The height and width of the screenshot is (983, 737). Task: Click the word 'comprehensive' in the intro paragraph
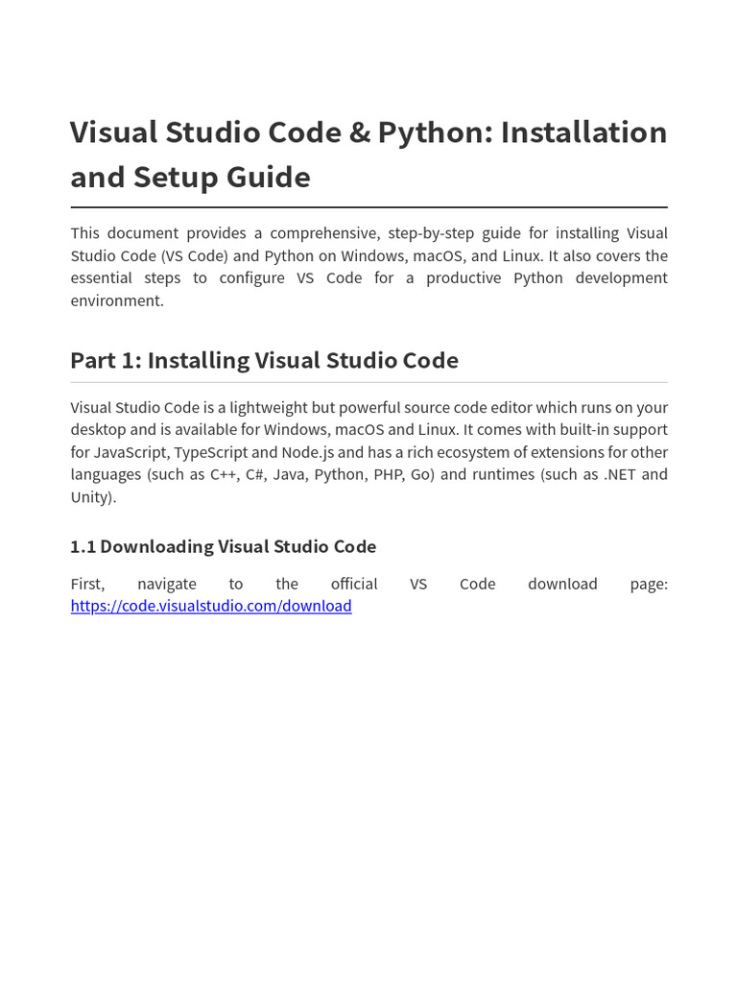[x=324, y=234]
